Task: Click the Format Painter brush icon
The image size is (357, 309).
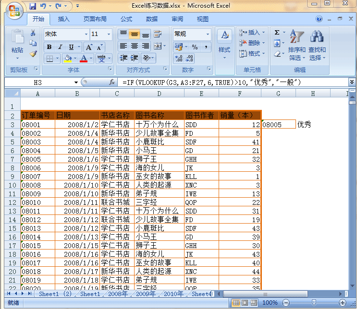Action: click(33, 54)
